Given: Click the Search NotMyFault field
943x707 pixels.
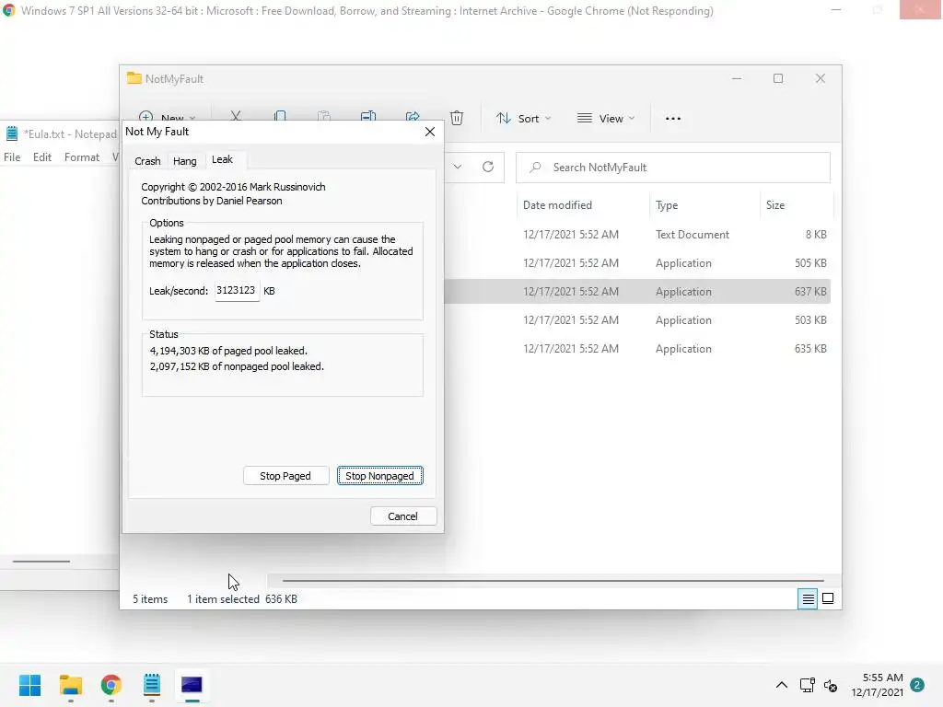Looking at the screenshot, I should [673, 168].
